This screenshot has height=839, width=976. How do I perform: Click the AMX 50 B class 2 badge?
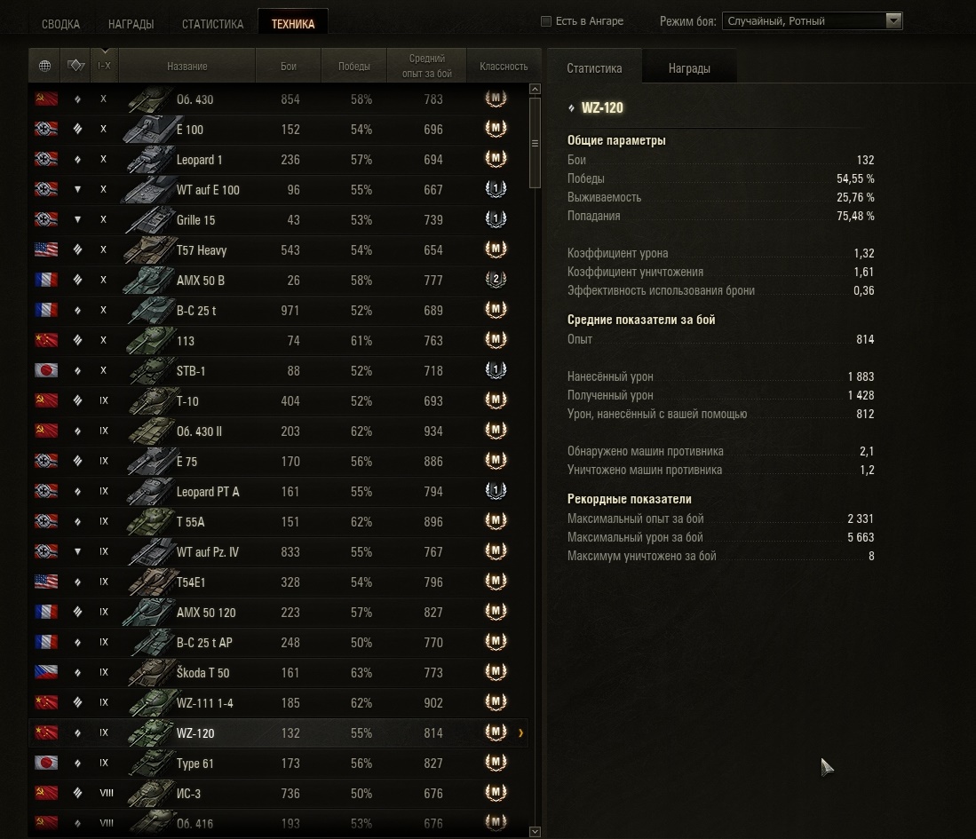point(496,280)
